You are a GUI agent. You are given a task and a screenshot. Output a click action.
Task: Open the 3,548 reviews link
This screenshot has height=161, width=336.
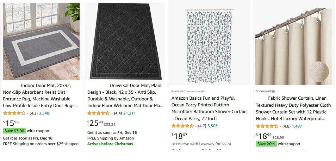tap(44, 113)
